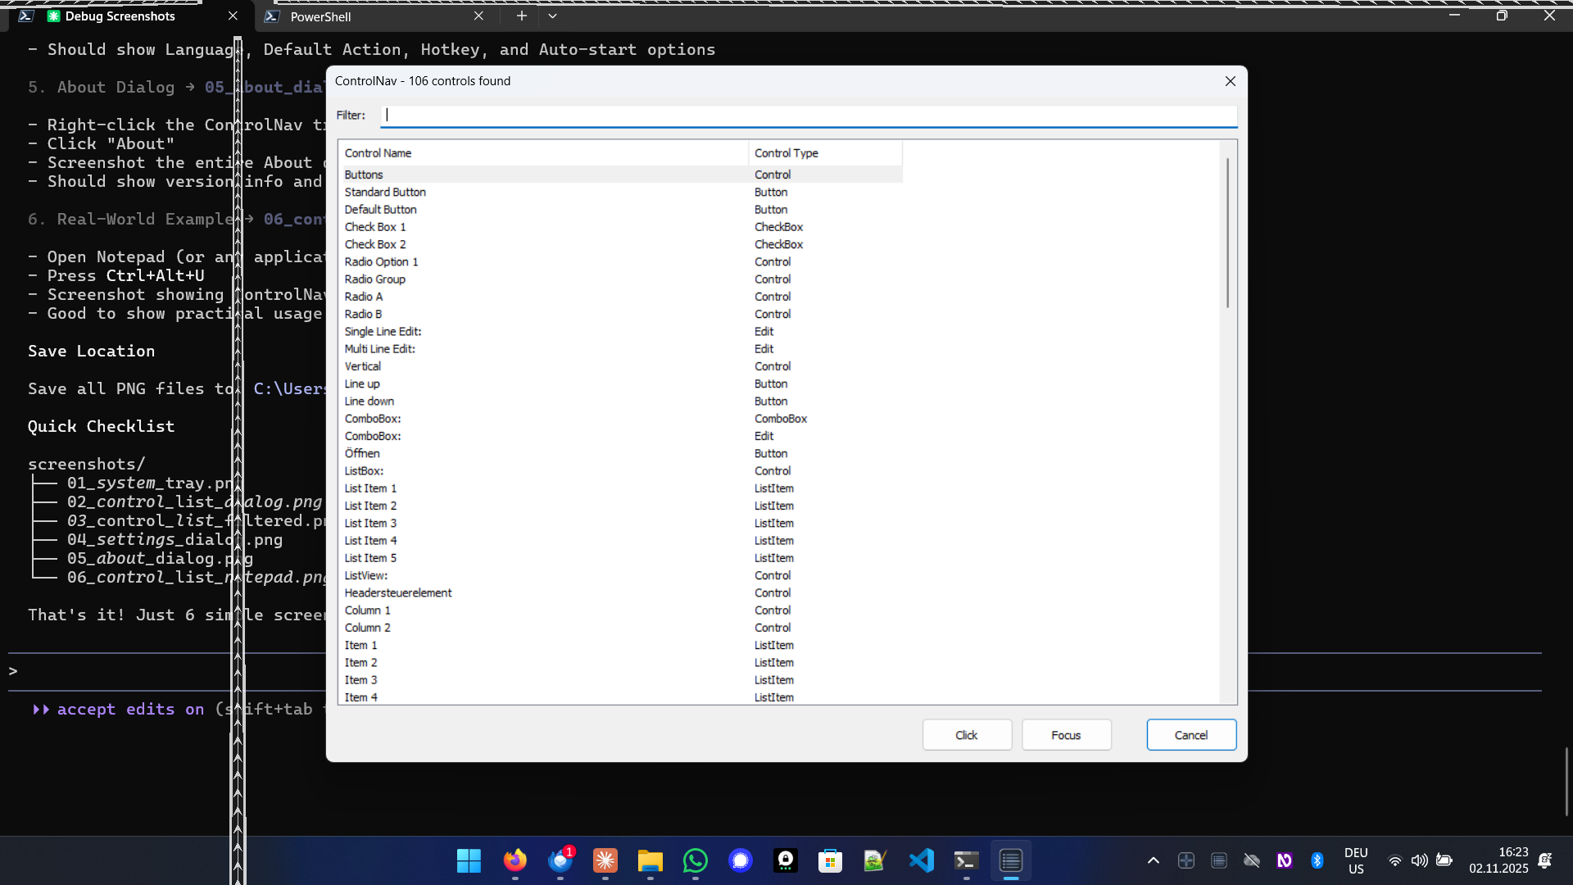Open Windows Terminal from the taskbar
The height and width of the screenshot is (885, 1573).
click(967, 861)
